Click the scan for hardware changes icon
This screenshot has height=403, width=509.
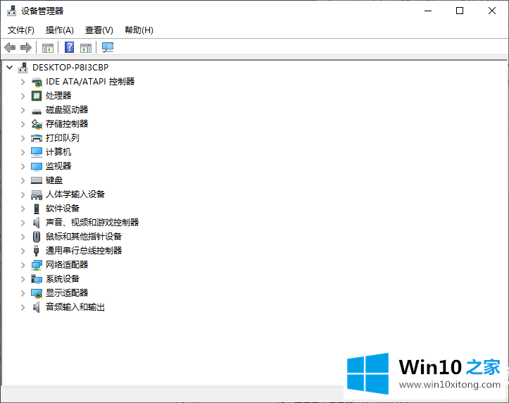click(x=108, y=47)
